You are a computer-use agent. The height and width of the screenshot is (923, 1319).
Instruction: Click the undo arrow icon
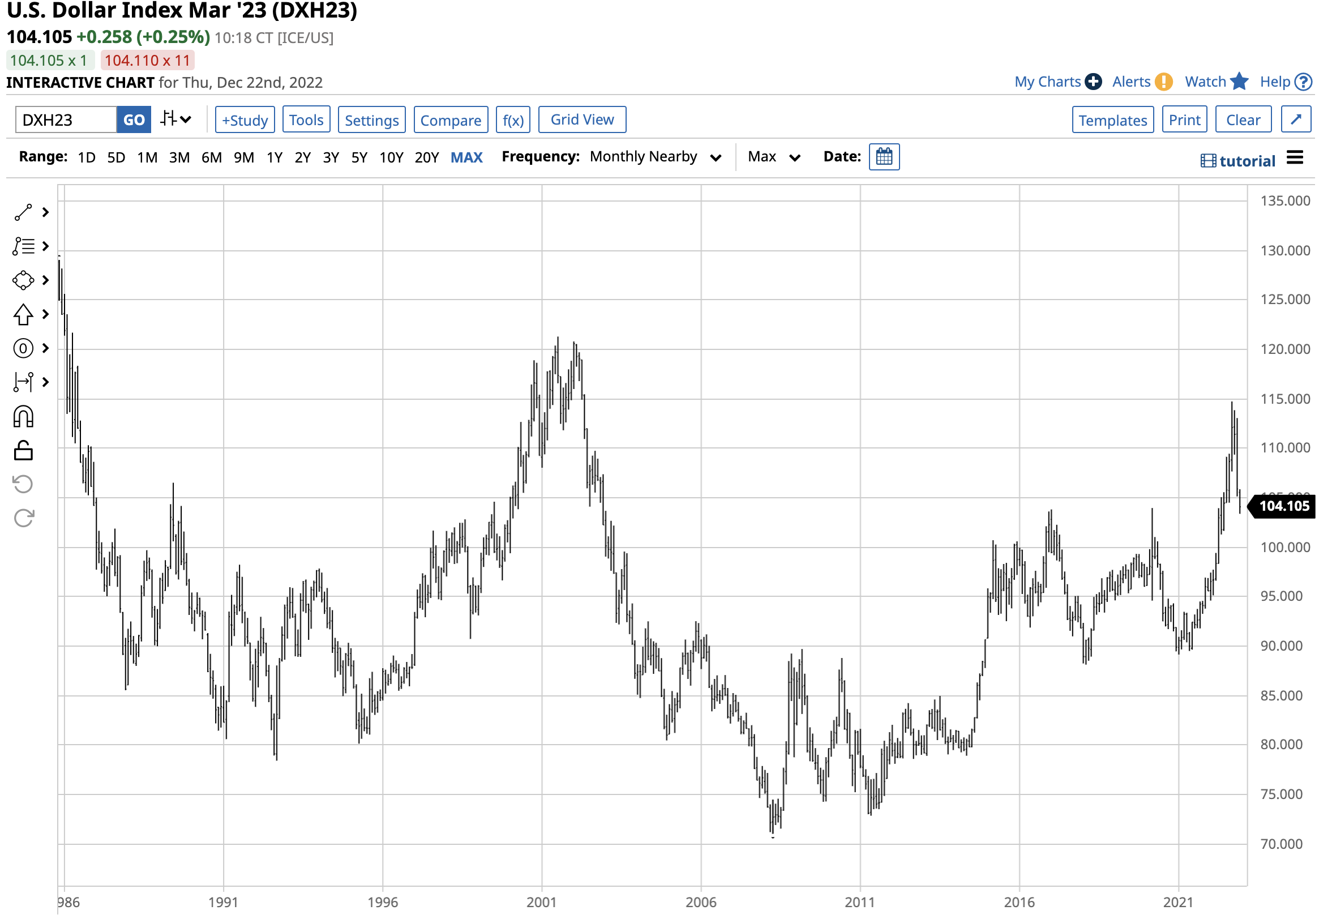(x=23, y=485)
